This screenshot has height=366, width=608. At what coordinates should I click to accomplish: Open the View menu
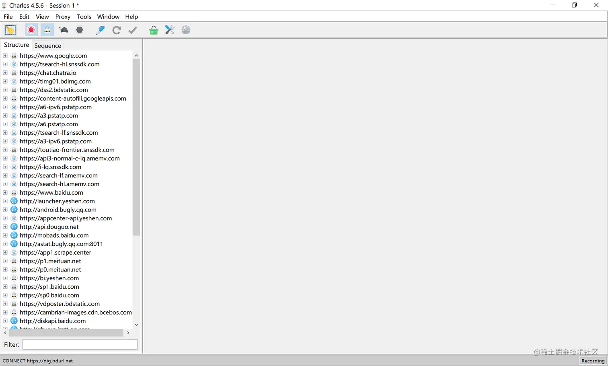42,16
